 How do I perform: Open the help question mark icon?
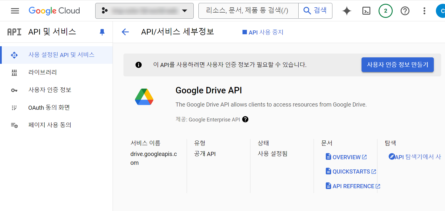(x=405, y=11)
